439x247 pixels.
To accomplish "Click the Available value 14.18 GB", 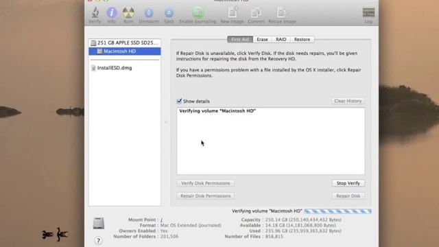I will pos(300,226).
